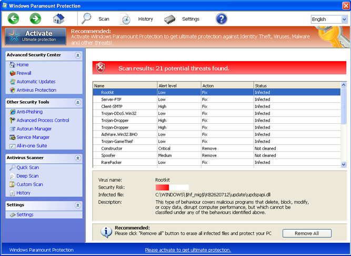Select the Client-SMTP threat row
Viewport: 351px width, 256px height.
217,106
